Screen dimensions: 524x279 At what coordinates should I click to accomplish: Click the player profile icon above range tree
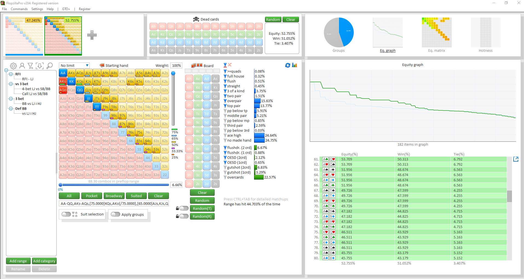[22, 66]
